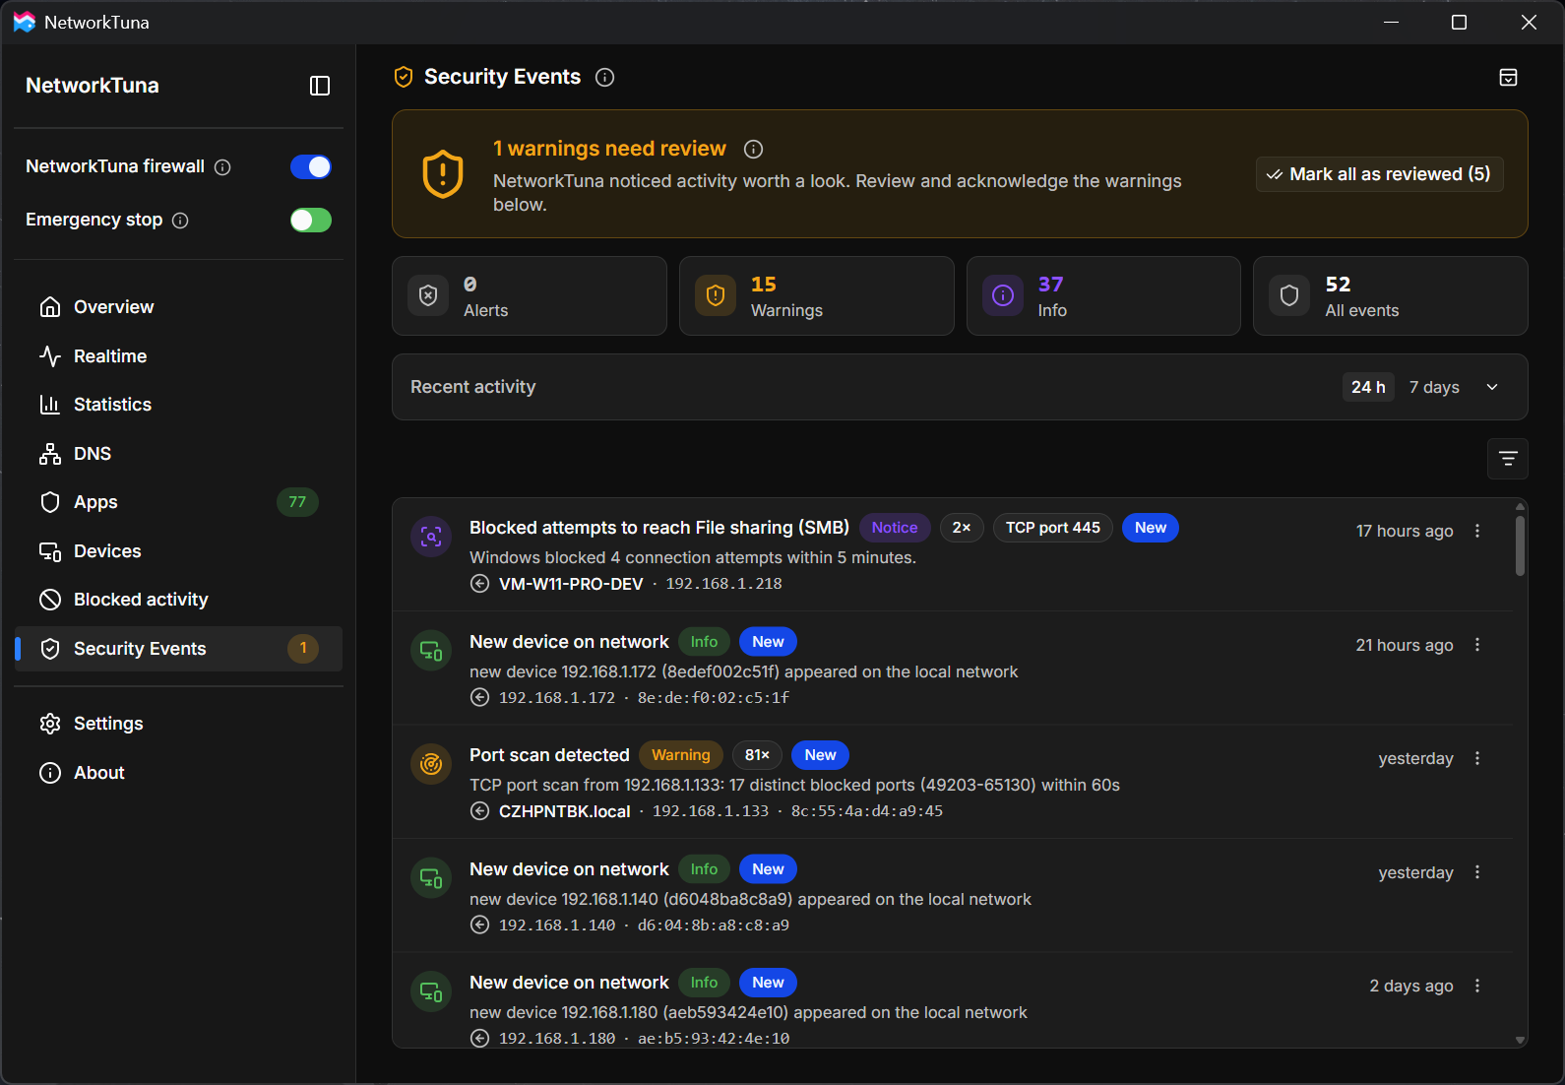The image size is (1565, 1085).
Task: Click the archive icon in the header
Action: pos(1508,77)
